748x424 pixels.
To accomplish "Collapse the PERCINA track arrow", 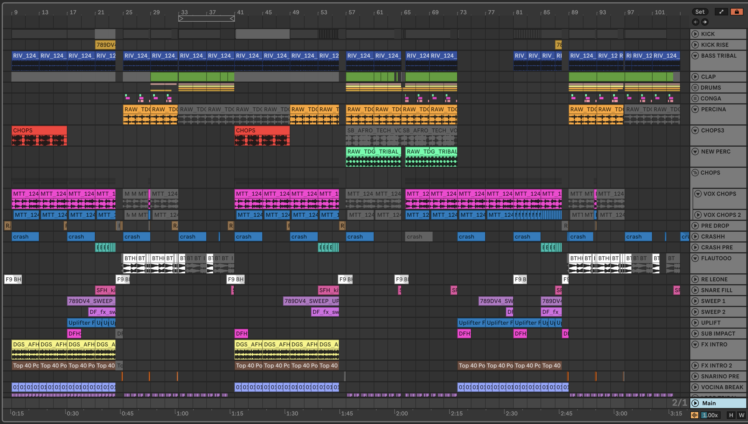I will (695, 109).
